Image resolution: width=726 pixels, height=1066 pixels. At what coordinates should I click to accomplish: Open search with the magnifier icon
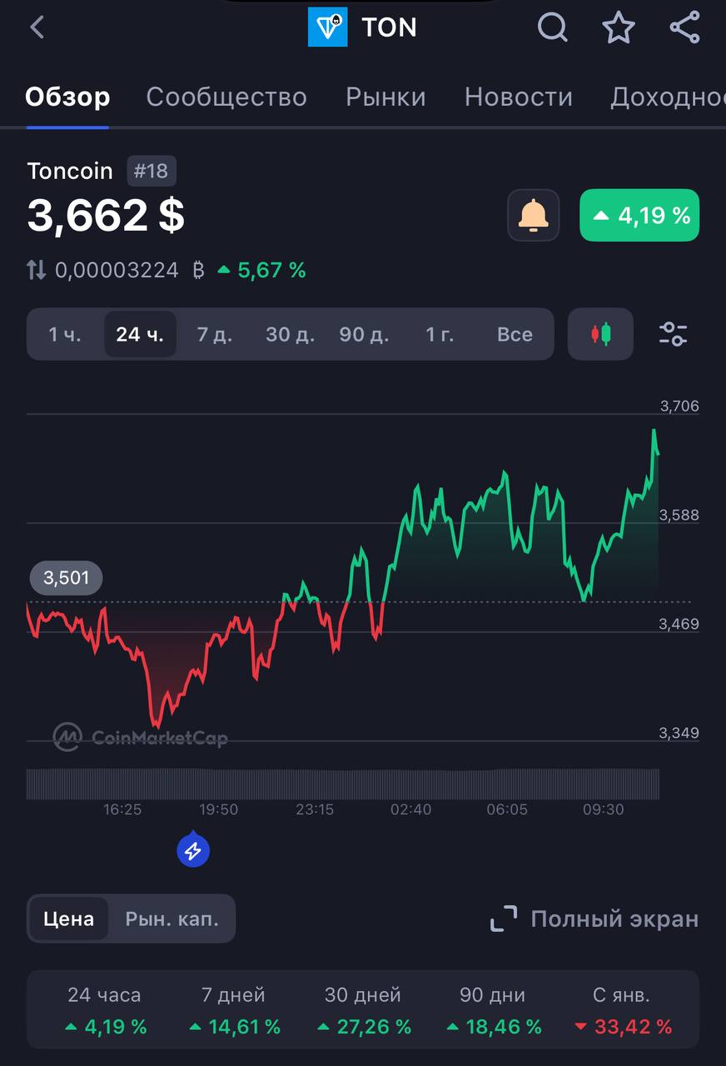(553, 27)
